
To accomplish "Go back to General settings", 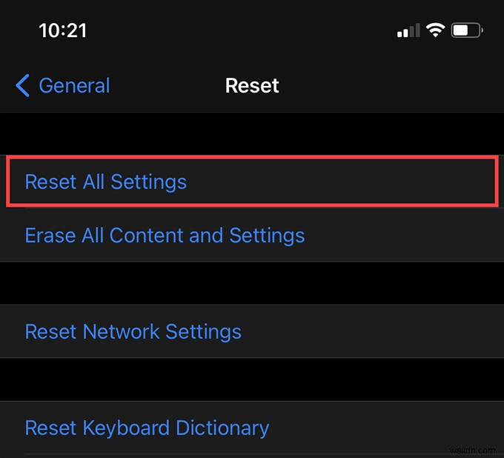I will pyautogui.click(x=73, y=85).
